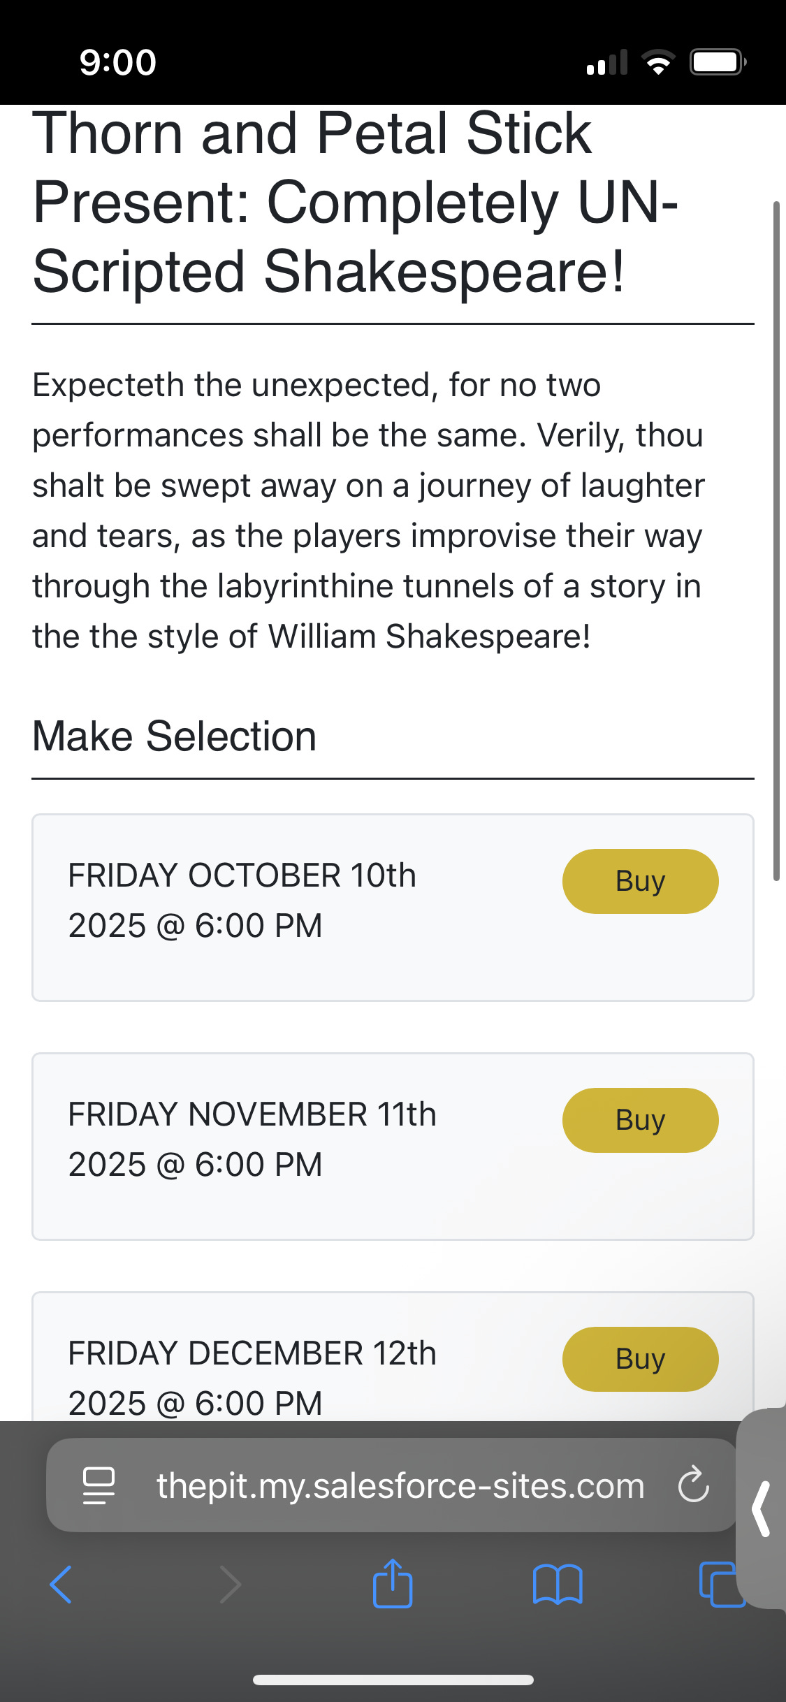Tap the home indicator bar
The width and height of the screenshot is (786, 1702).
tap(393, 1680)
